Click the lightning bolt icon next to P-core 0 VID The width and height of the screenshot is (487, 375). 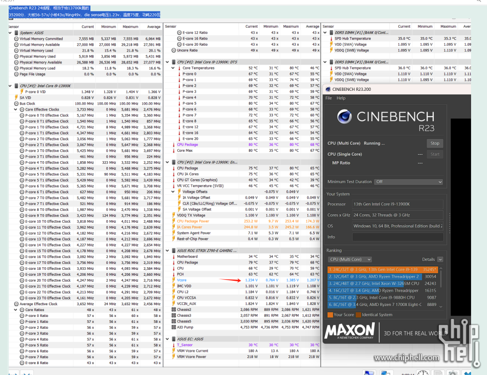(22, 92)
